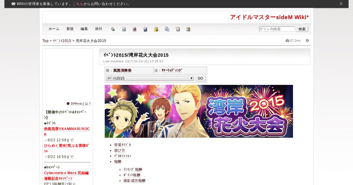The image size is (353, 185).
Task: Click the blue floppy disk backup icon
Action: coord(145,29)
